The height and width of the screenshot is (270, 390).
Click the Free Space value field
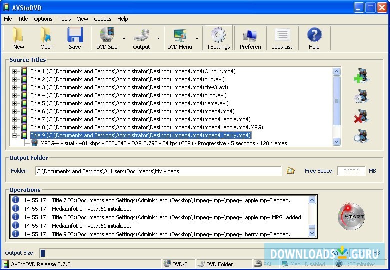(351, 171)
